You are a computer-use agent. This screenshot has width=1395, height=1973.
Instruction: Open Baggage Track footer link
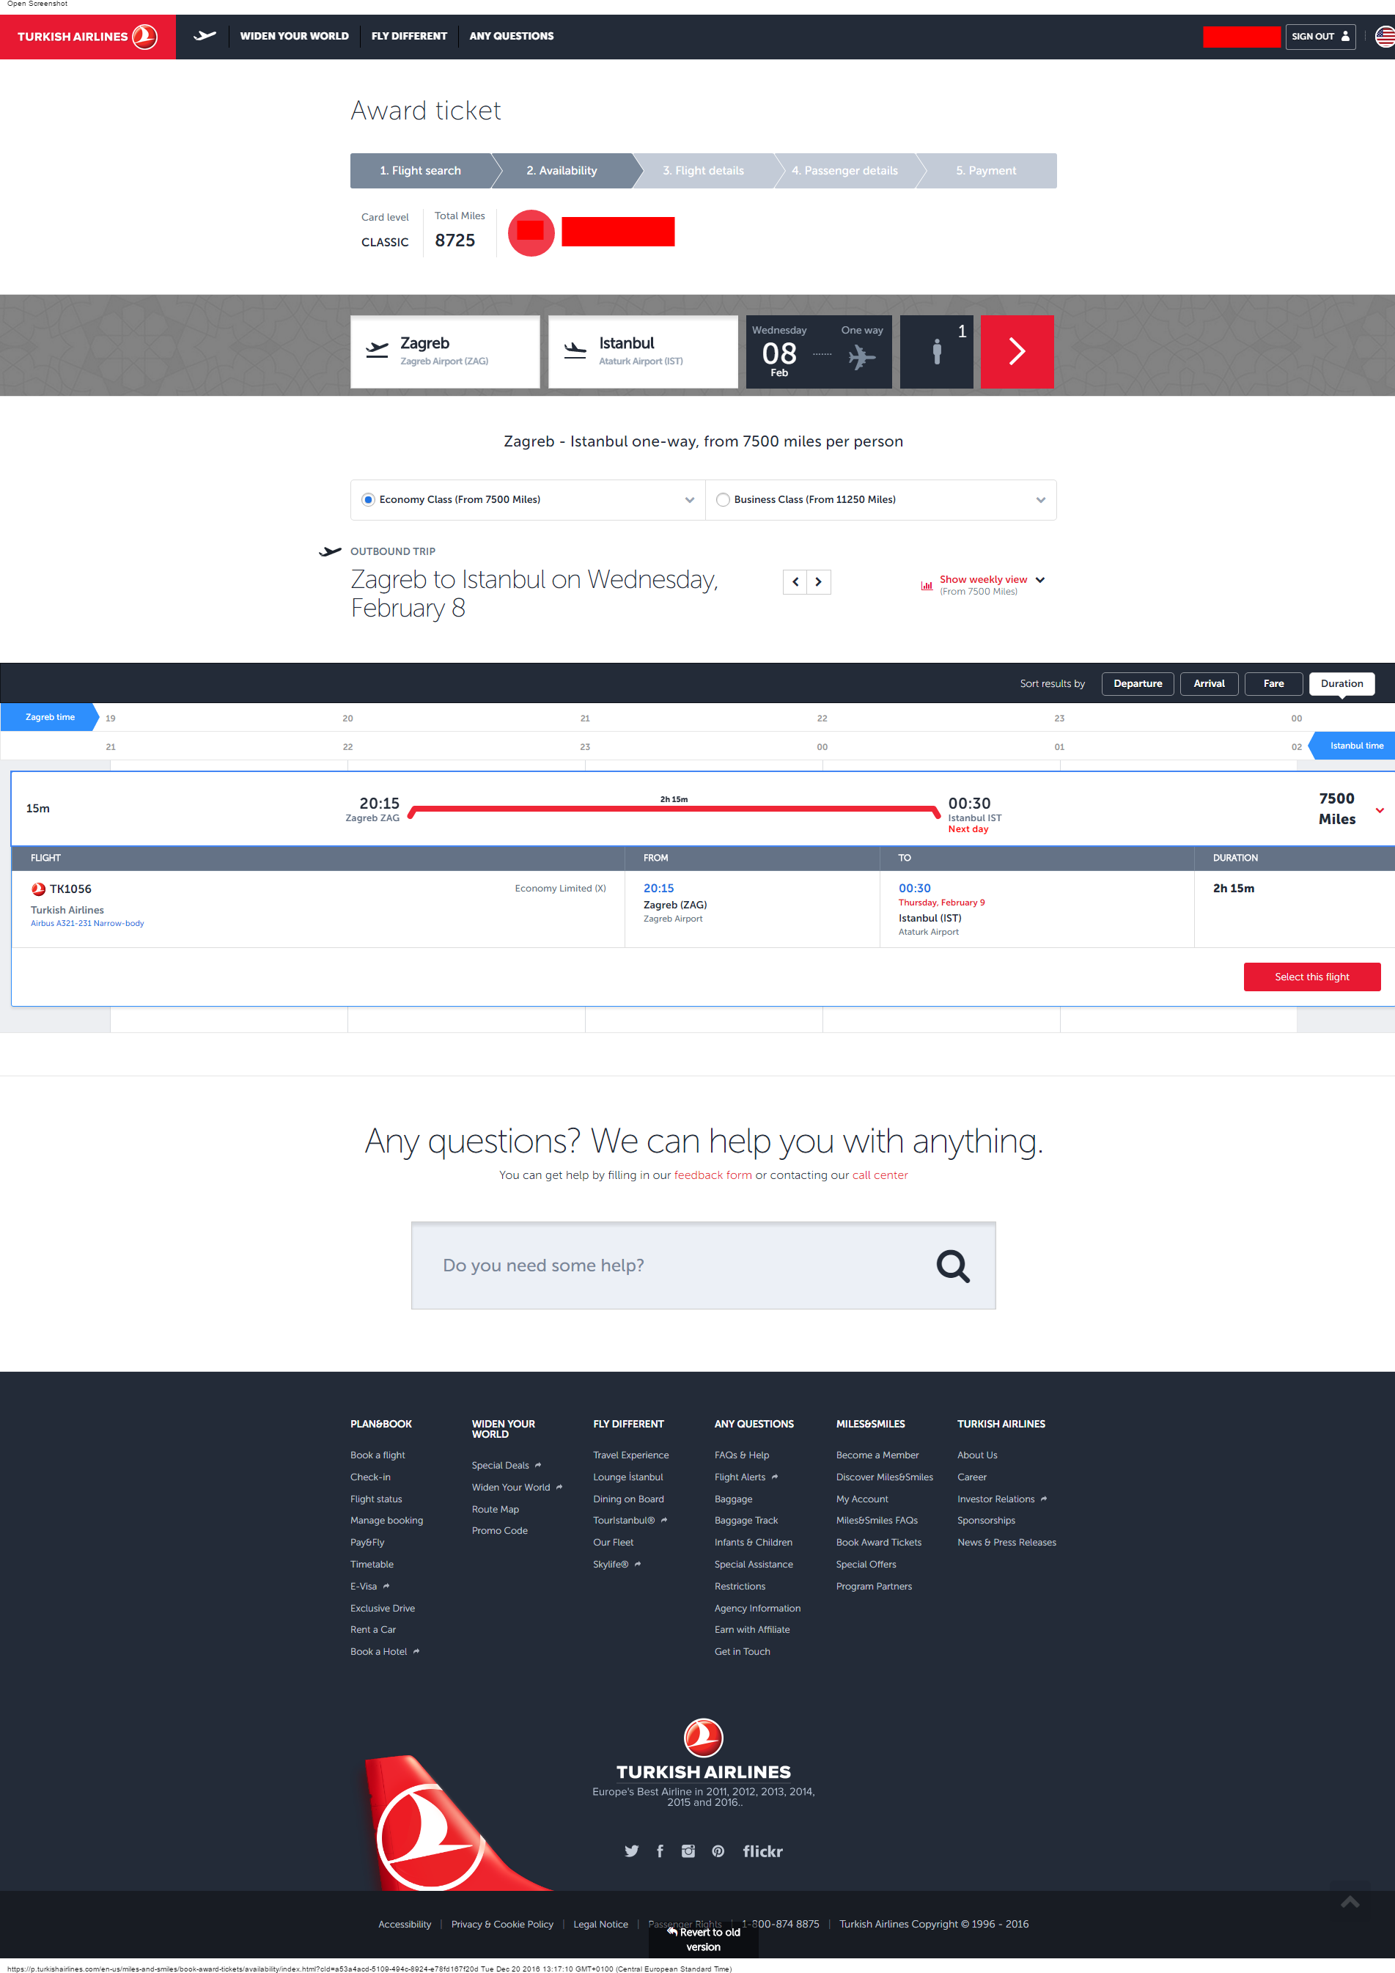coord(746,1520)
